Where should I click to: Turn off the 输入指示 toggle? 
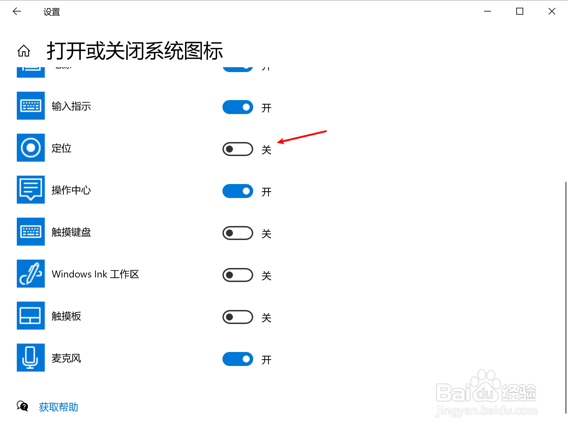(238, 107)
